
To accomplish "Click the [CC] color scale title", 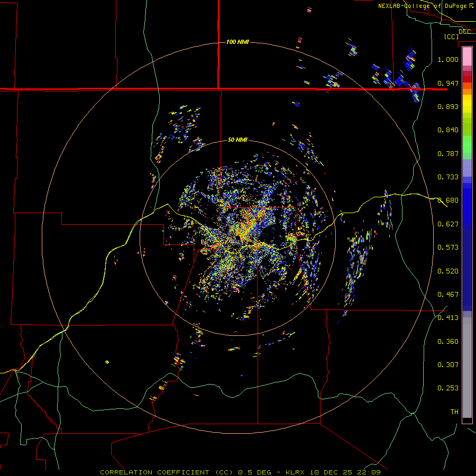I will tap(451, 36).
